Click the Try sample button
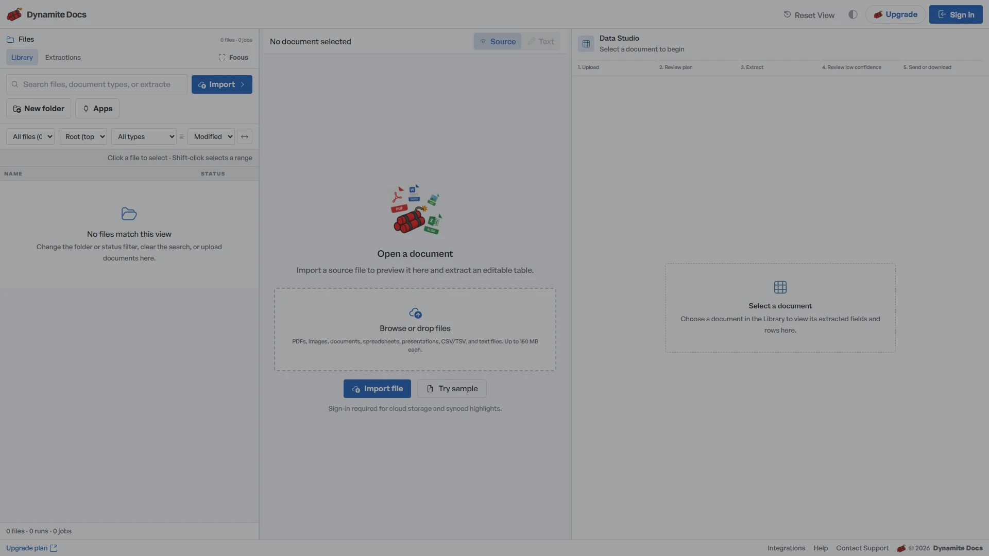Screen dimensions: 989x556 point(452,389)
